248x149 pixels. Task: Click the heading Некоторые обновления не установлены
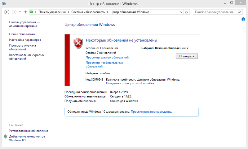(x=122, y=40)
